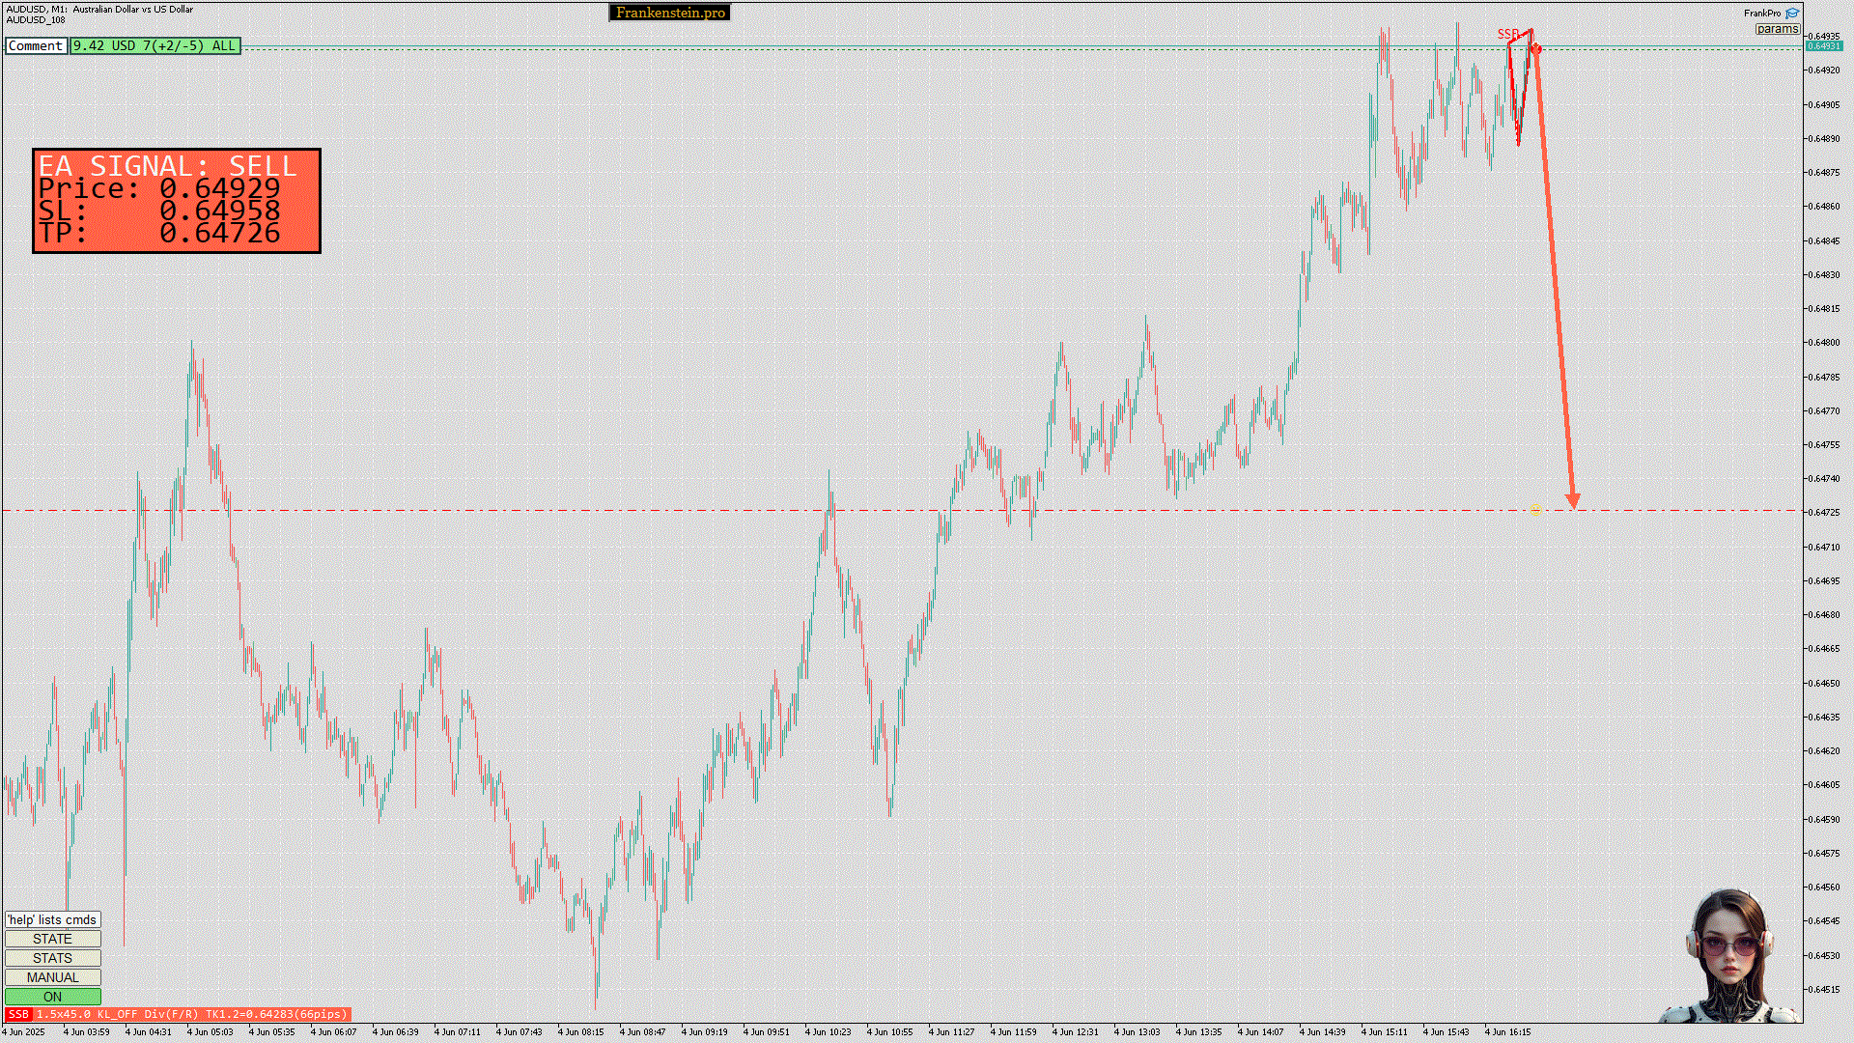Click the small yellow marker on TP line
The height and width of the screenshot is (1043, 1854).
click(x=1535, y=509)
